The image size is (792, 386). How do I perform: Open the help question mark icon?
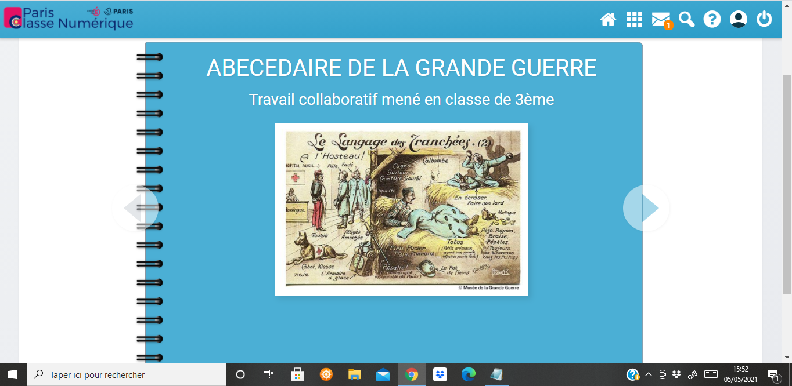pyautogui.click(x=712, y=19)
